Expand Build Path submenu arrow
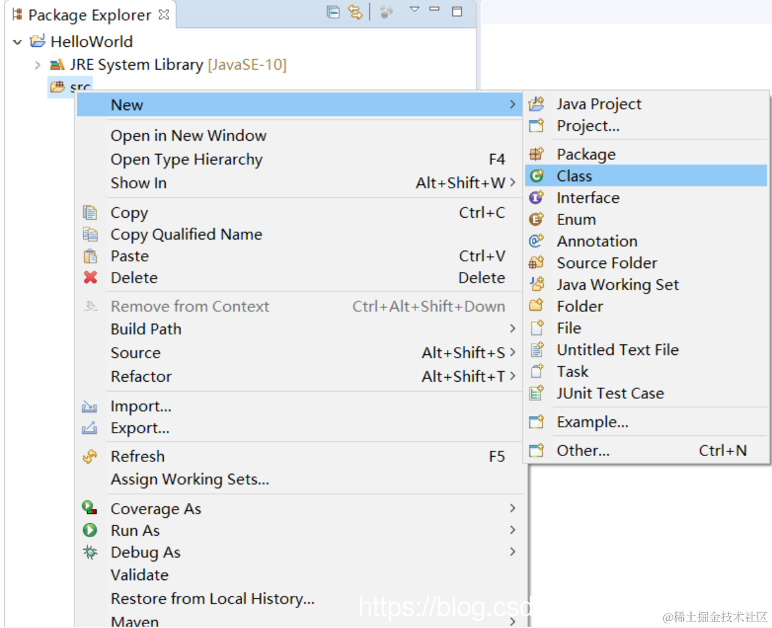Image resolution: width=772 pixels, height=628 pixels. point(513,328)
